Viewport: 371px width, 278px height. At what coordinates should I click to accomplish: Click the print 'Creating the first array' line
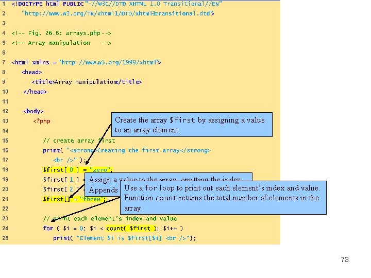click(x=127, y=150)
